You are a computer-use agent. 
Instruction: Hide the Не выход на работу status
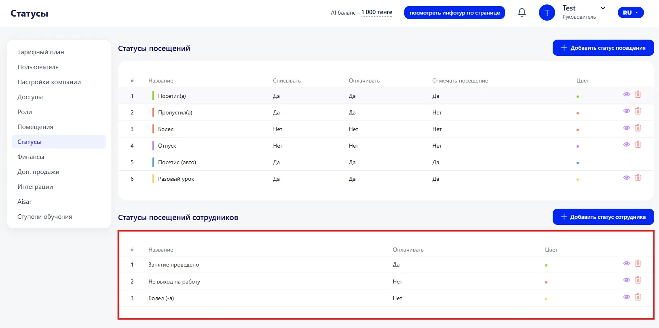(x=627, y=280)
